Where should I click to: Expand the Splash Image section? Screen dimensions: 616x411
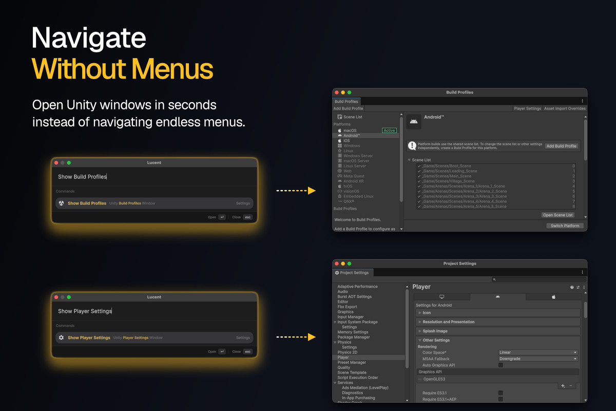pos(498,331)
